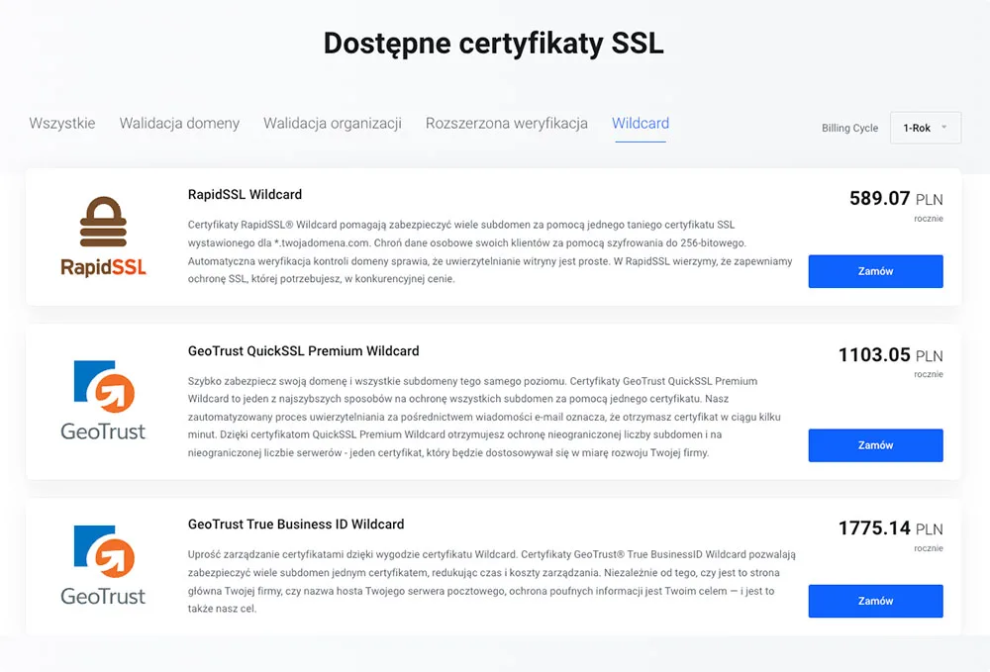
Task: Click GeoTrust logo in QuickSSL Premium card
Action: pos(104,401)
